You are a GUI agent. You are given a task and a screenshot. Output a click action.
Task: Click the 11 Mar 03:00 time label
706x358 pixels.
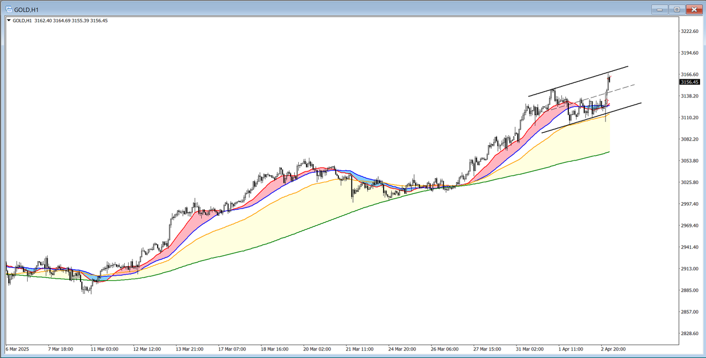click(104, 349)
